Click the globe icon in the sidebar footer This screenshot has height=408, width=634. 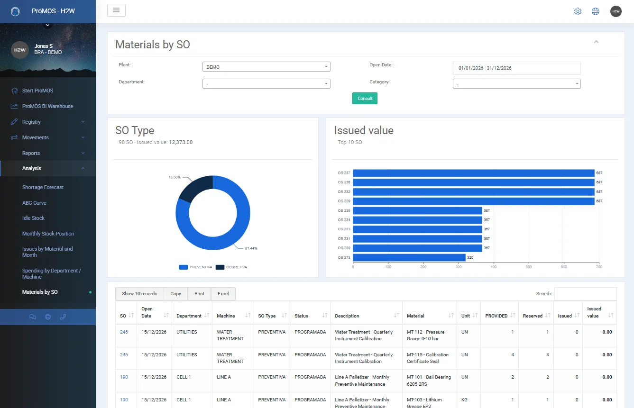coord(48,317)
